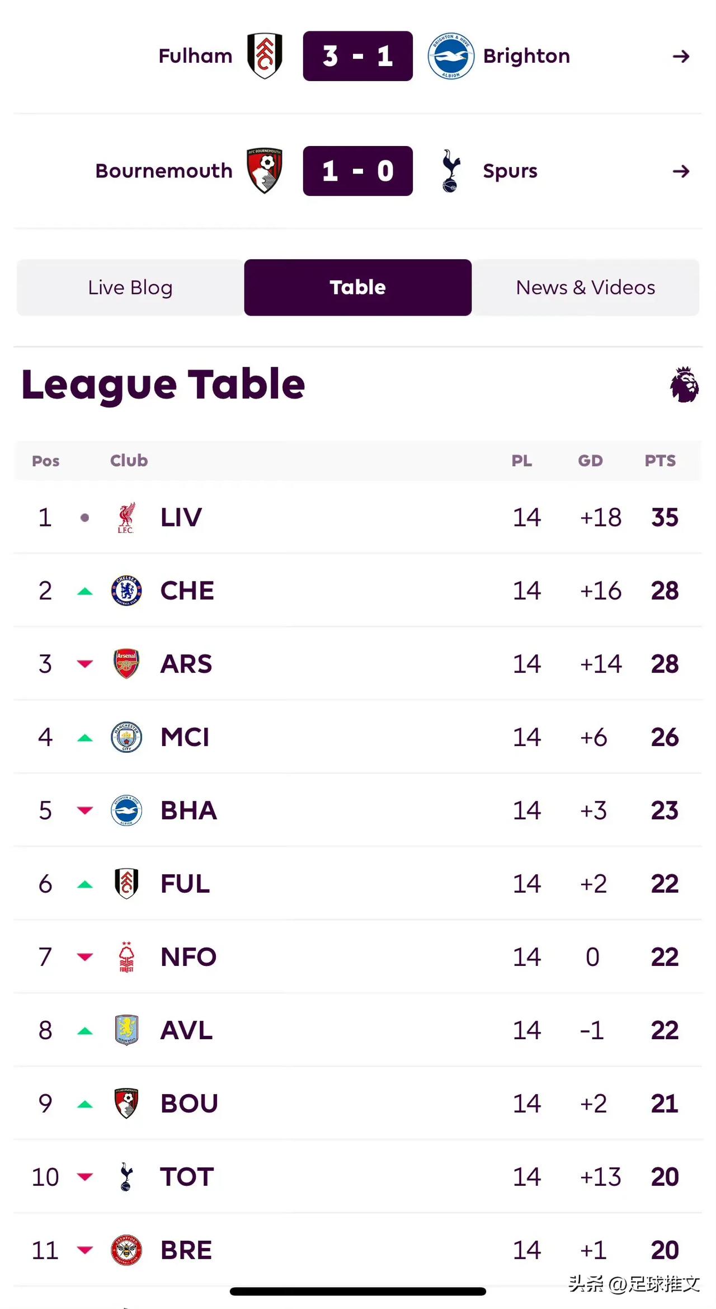The width and height of the screenshot is (716, 1309).
Task: Tap the PTS column header
Action: pos(660,461)
